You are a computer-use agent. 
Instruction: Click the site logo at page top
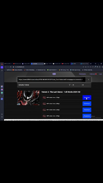[54, 74]
